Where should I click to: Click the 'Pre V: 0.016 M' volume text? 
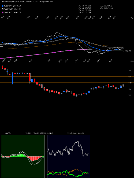click(107, 8)
